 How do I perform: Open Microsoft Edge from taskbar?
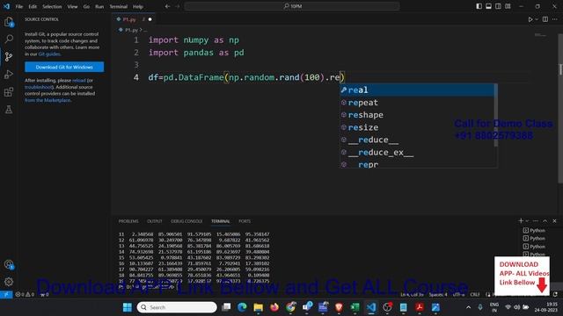(242, 307)
